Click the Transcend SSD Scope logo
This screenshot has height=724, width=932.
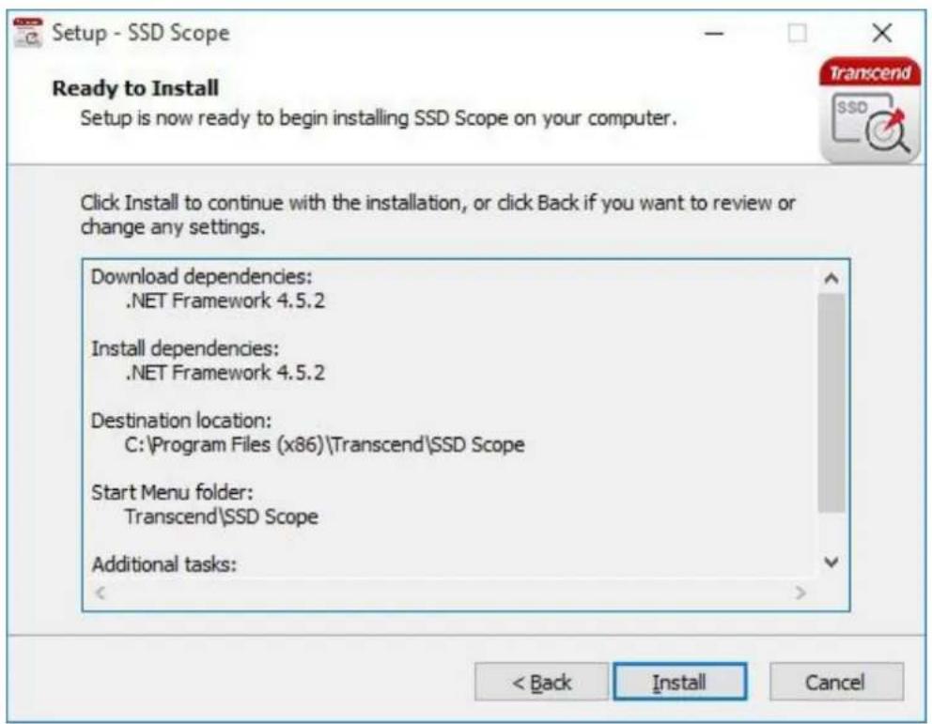coord(870,110)
